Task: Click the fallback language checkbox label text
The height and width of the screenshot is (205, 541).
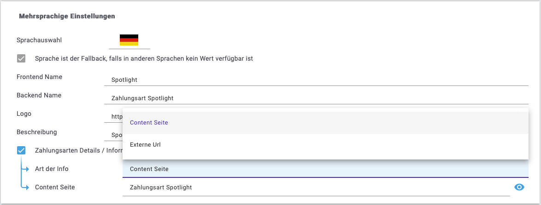Action: tap(144, 59)
